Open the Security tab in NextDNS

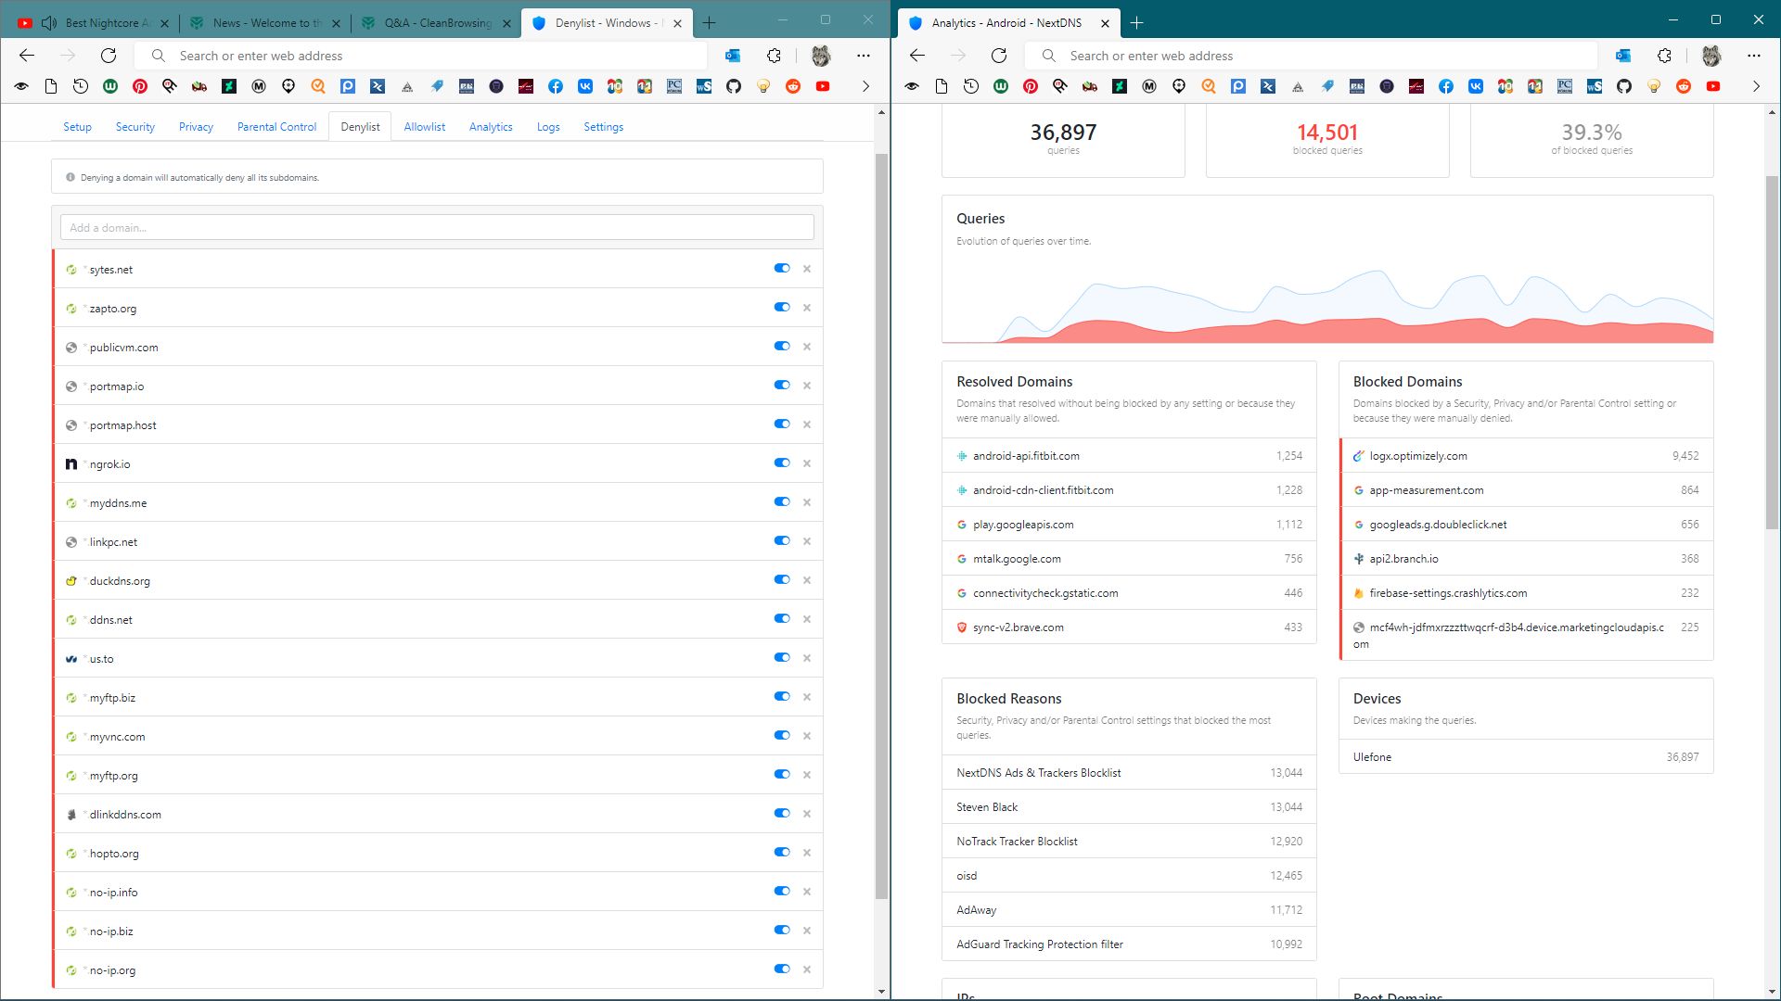(135, 127)
